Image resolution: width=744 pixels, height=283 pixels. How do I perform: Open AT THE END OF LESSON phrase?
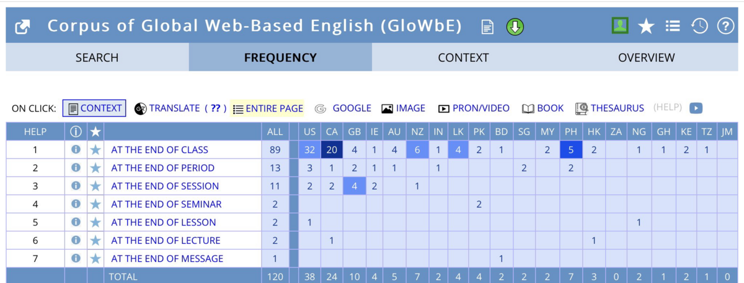click(164, 222)
